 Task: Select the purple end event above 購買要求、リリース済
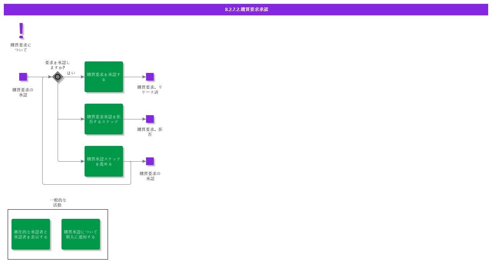click(x=150, y=77)
